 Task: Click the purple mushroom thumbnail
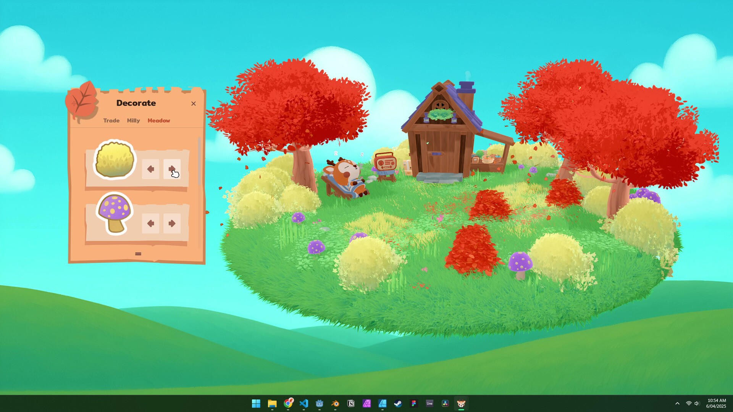tap(114, 213)
